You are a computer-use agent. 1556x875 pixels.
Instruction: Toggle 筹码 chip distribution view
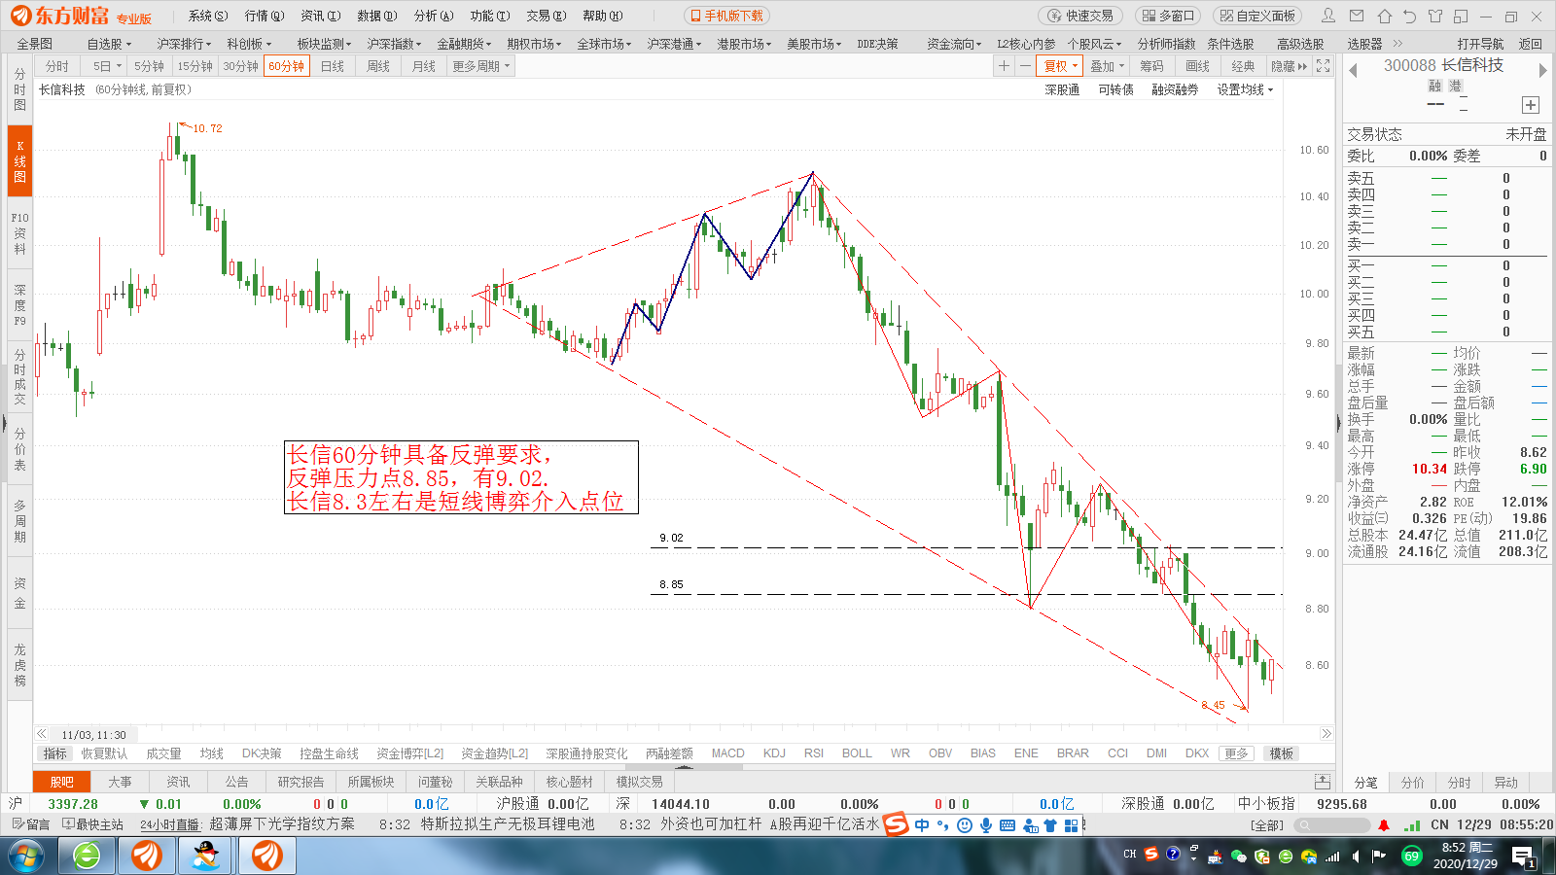point(1152,66)
